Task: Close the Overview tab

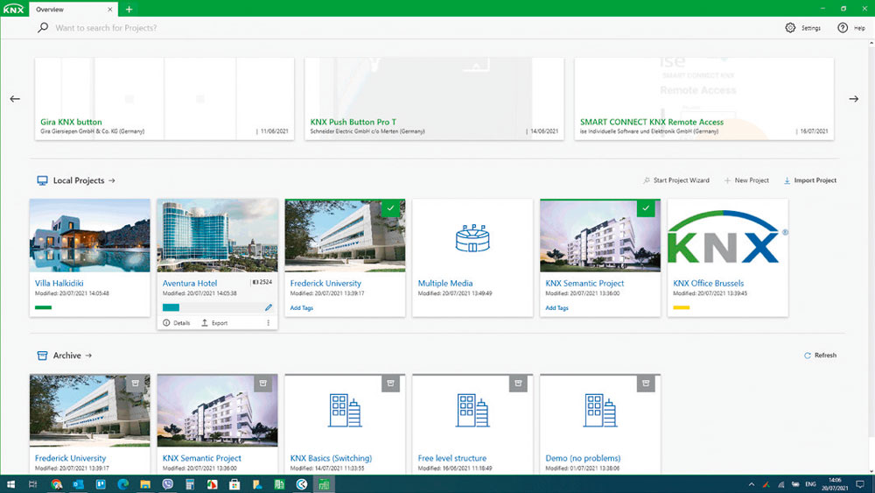Action: (x=110, y=10)
